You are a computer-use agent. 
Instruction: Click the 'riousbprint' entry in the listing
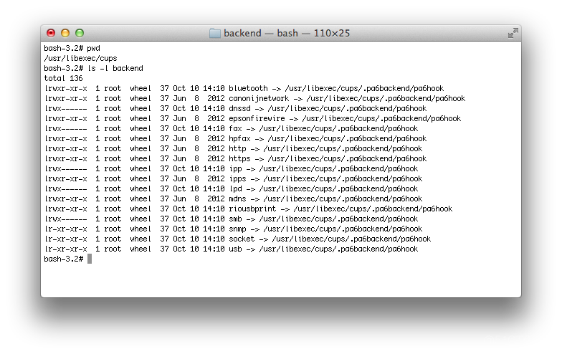pos(252,209)
